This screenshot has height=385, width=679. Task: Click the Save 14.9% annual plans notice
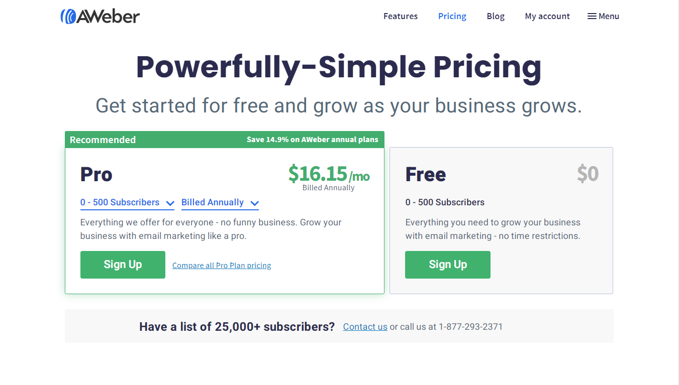click(x=313, y=140)
